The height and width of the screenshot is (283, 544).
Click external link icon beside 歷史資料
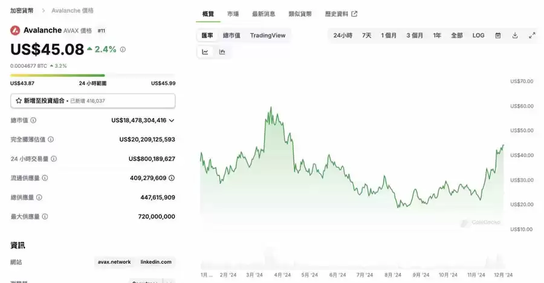(354, 14)
